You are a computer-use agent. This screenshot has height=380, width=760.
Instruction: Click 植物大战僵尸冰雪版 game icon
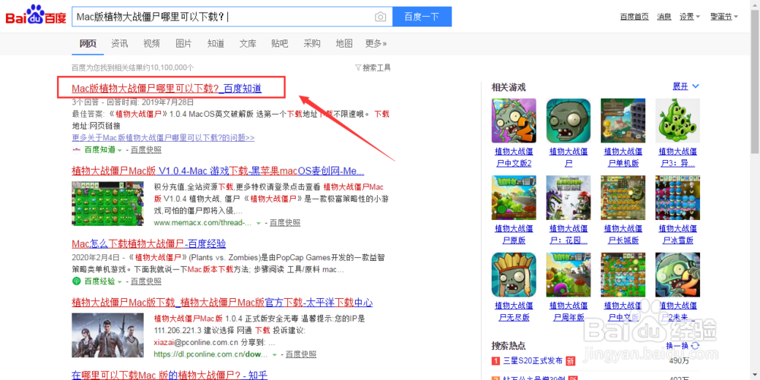pyautogui.click(x=678, y=198)
